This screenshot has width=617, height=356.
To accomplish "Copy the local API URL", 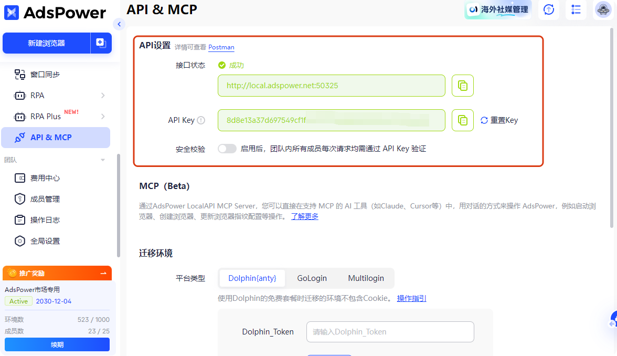I will (462, 86).
